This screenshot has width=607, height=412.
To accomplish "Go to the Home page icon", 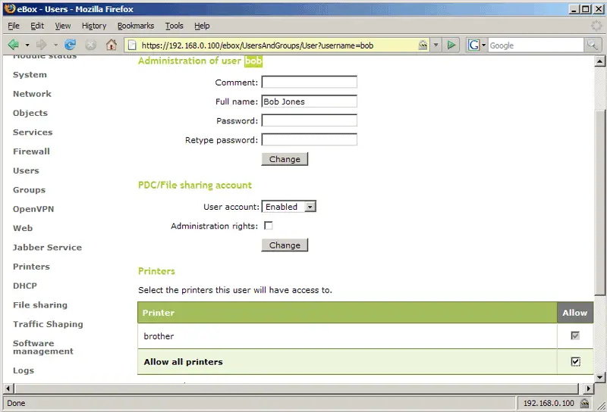I will tap(112, 45).
